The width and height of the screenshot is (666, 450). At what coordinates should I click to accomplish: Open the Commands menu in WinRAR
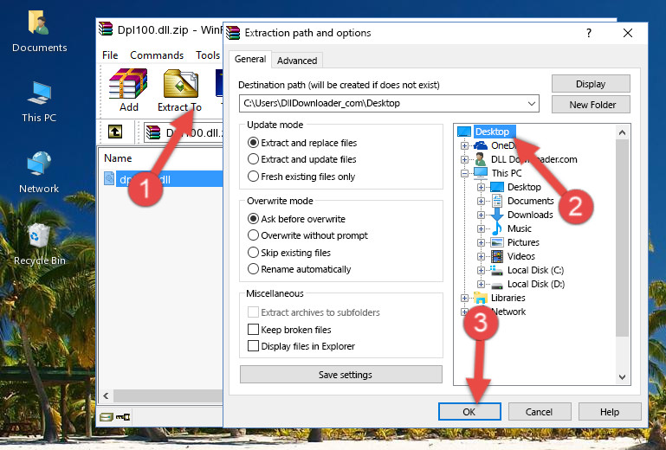coord(157,55)
